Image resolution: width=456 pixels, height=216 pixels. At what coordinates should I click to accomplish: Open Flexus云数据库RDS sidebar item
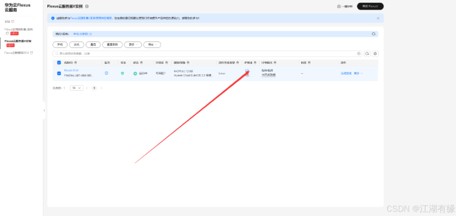(19, 53)
